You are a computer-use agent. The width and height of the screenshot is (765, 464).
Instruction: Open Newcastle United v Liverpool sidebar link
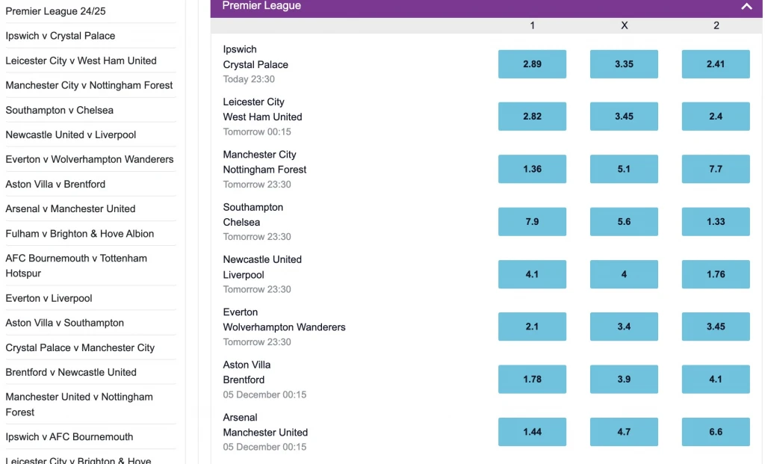(x=71, y=134)
